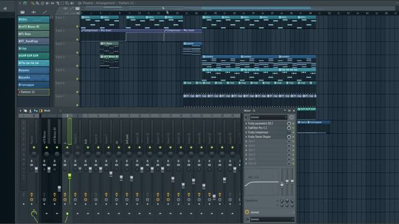This screenshot has height=224, width=399.
Task: Click the mixer track EQ curve graph
Action: point(262,182)
